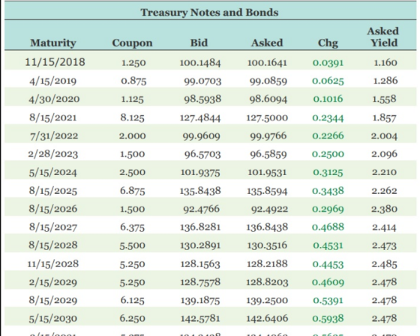The height and width of the screenshot is (336, 420).
Task: Click green change value 0.1016
Action: [328, 100]
